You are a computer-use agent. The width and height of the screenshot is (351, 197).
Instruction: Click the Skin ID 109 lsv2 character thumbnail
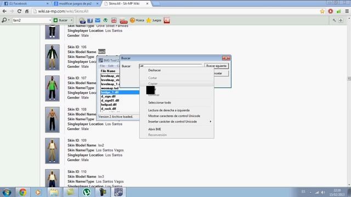[52, 151]
